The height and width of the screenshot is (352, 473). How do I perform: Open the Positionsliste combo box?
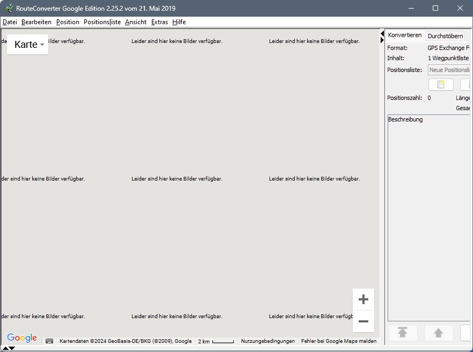449,70
